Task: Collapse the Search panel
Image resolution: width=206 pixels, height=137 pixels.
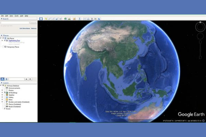Action: click(x=1, y=19)
